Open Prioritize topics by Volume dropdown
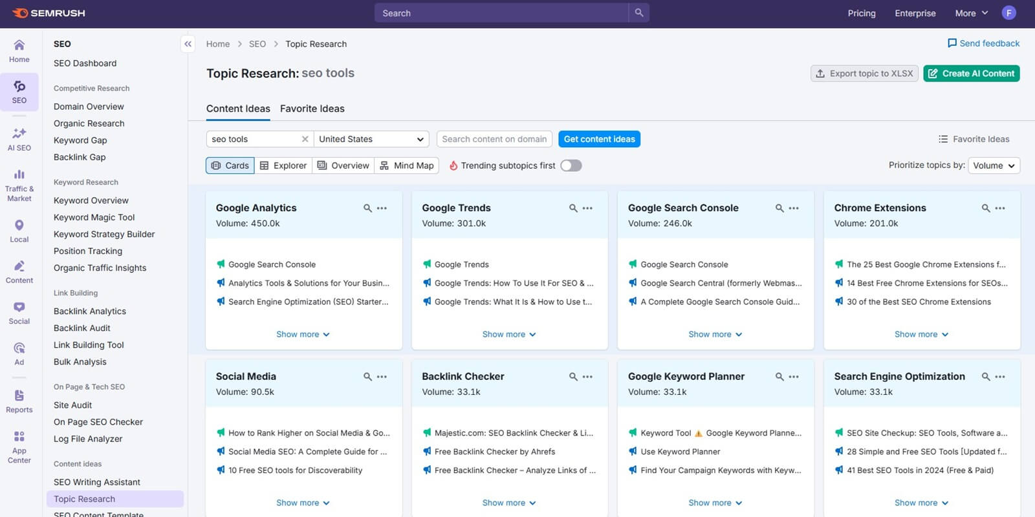 994,165
